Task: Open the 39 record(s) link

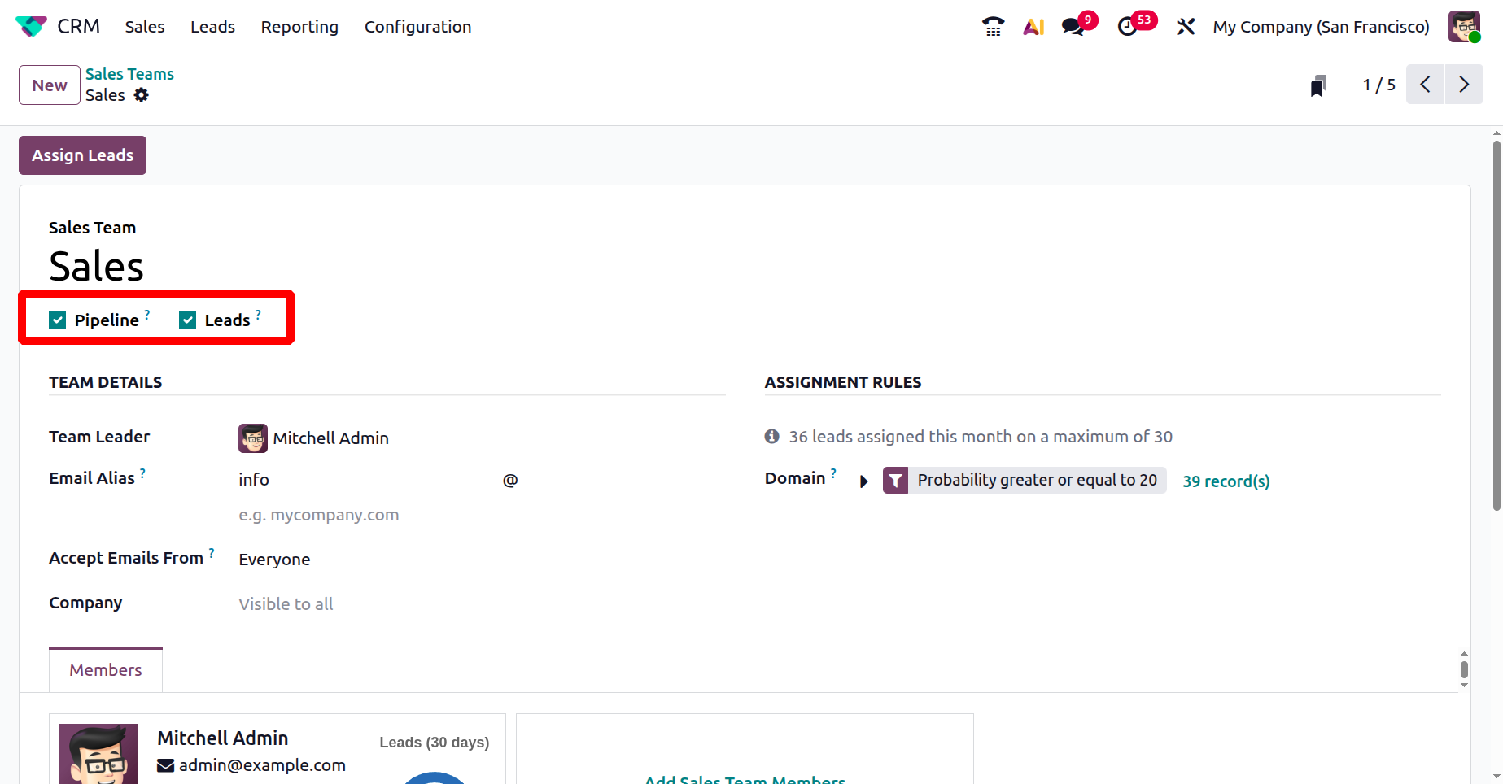Action: 1226,481
